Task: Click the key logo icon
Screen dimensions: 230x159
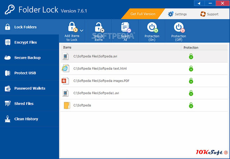Action: pos(10,10)
